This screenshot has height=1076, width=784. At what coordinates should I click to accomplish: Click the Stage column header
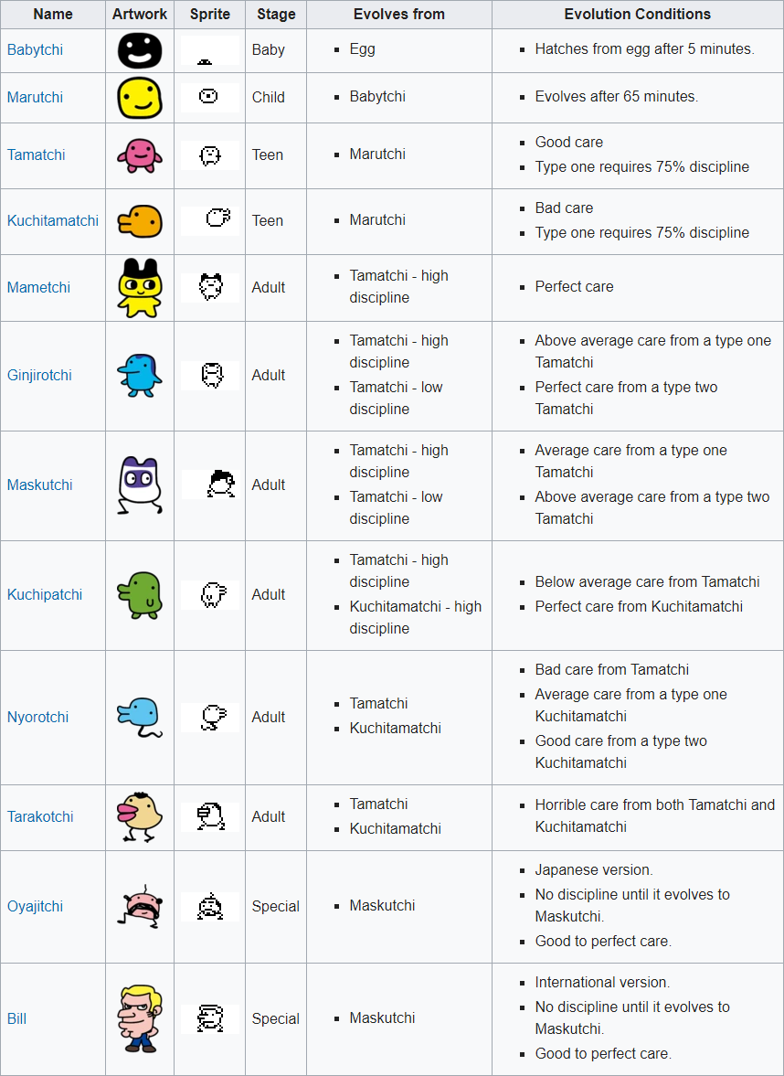tap(275, 14)
